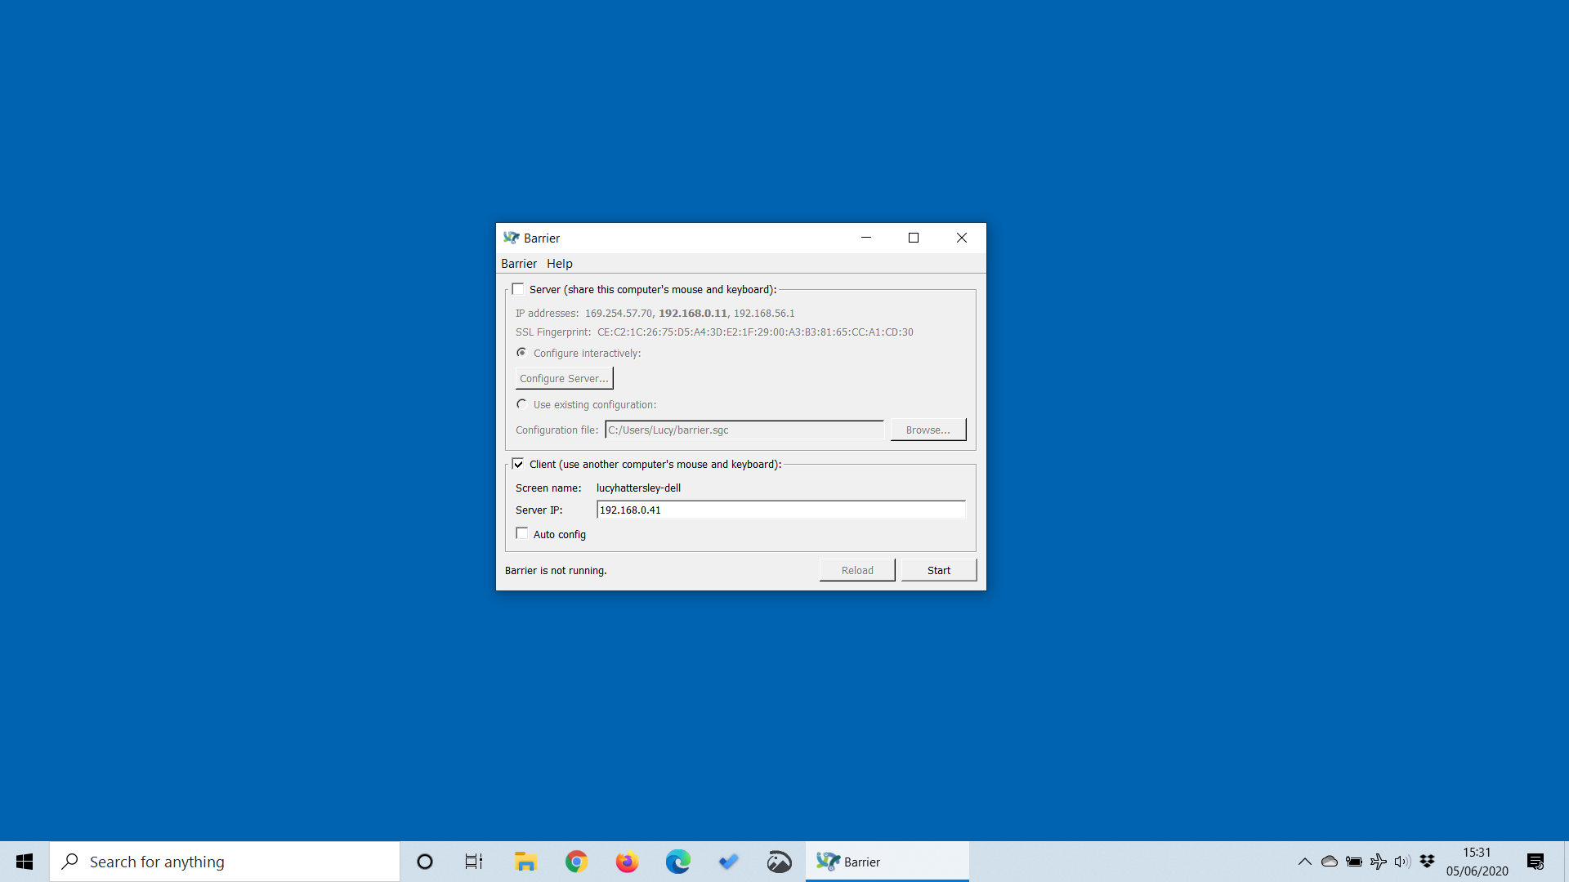Open Dropbox from the system tray
Screen dimensions: 1569x882
1427,861
